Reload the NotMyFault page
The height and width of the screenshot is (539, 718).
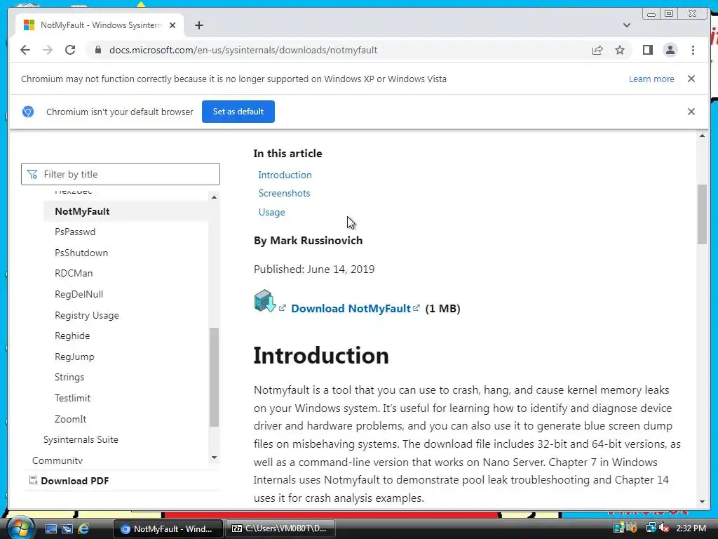click(70, 50)
